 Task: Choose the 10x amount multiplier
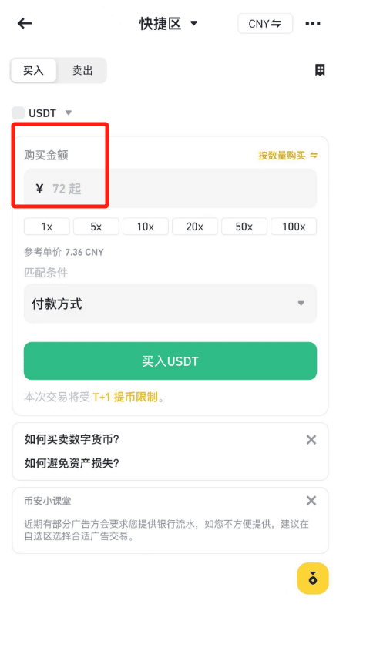click(146, 227)
